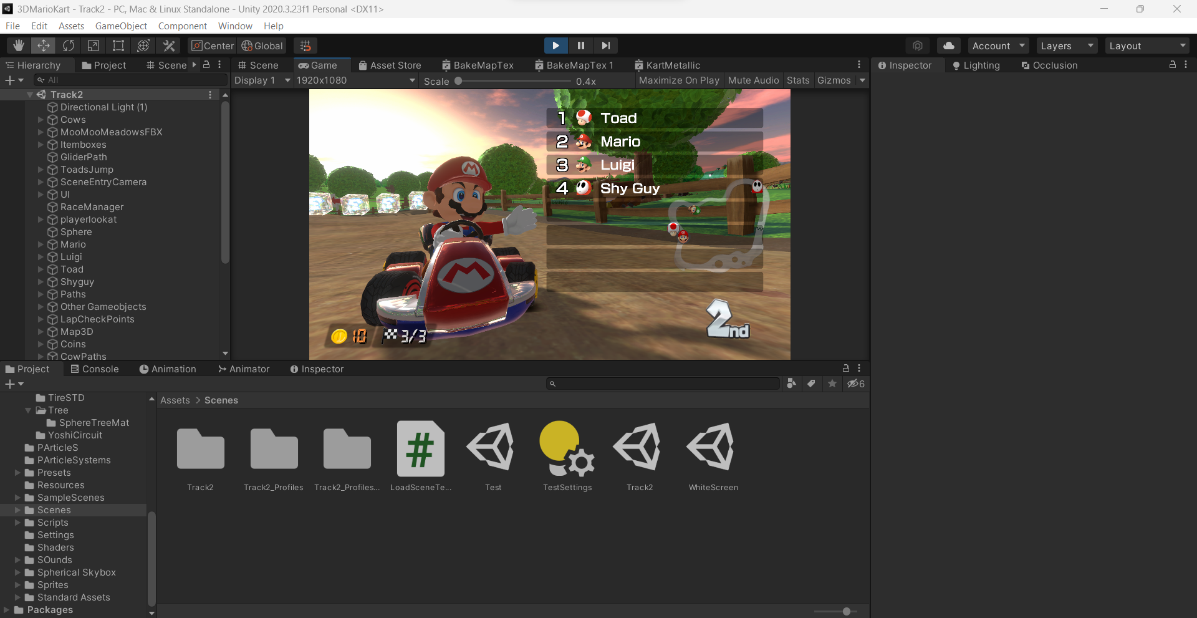Screen dimensions: 1197x618
Task: Pause the game playback
Action: pyautogui.click(x=580, y=46)
